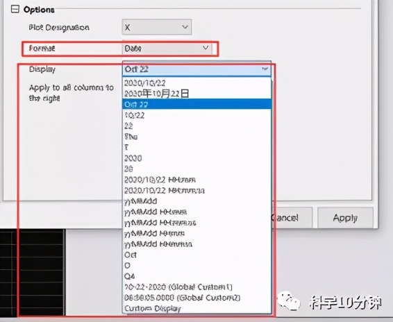Click the Cancel button
This screenshot has width=393, height=322.
(x=292, y=218)
